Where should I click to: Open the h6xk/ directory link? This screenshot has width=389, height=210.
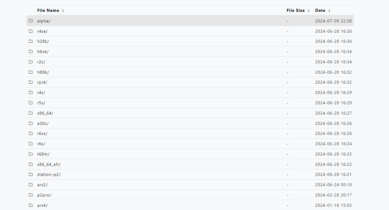click(x=43, y=52)
